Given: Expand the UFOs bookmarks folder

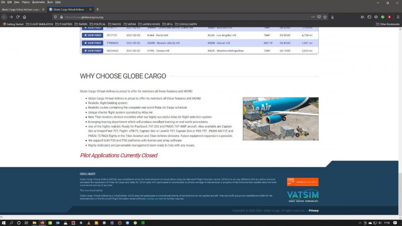Looking at the screenshot, I should 167,24.
